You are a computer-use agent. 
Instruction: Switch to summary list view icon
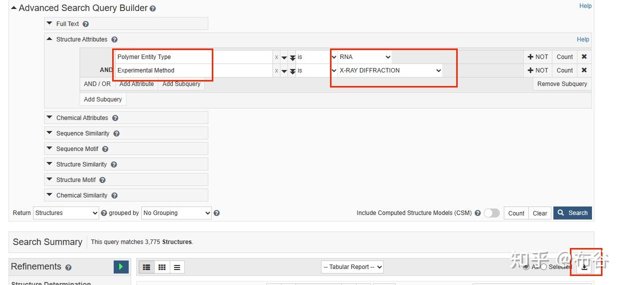point(146,267)
